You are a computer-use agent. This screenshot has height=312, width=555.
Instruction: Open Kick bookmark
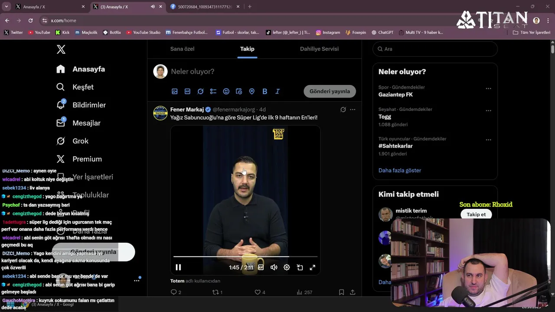[62, 32]
